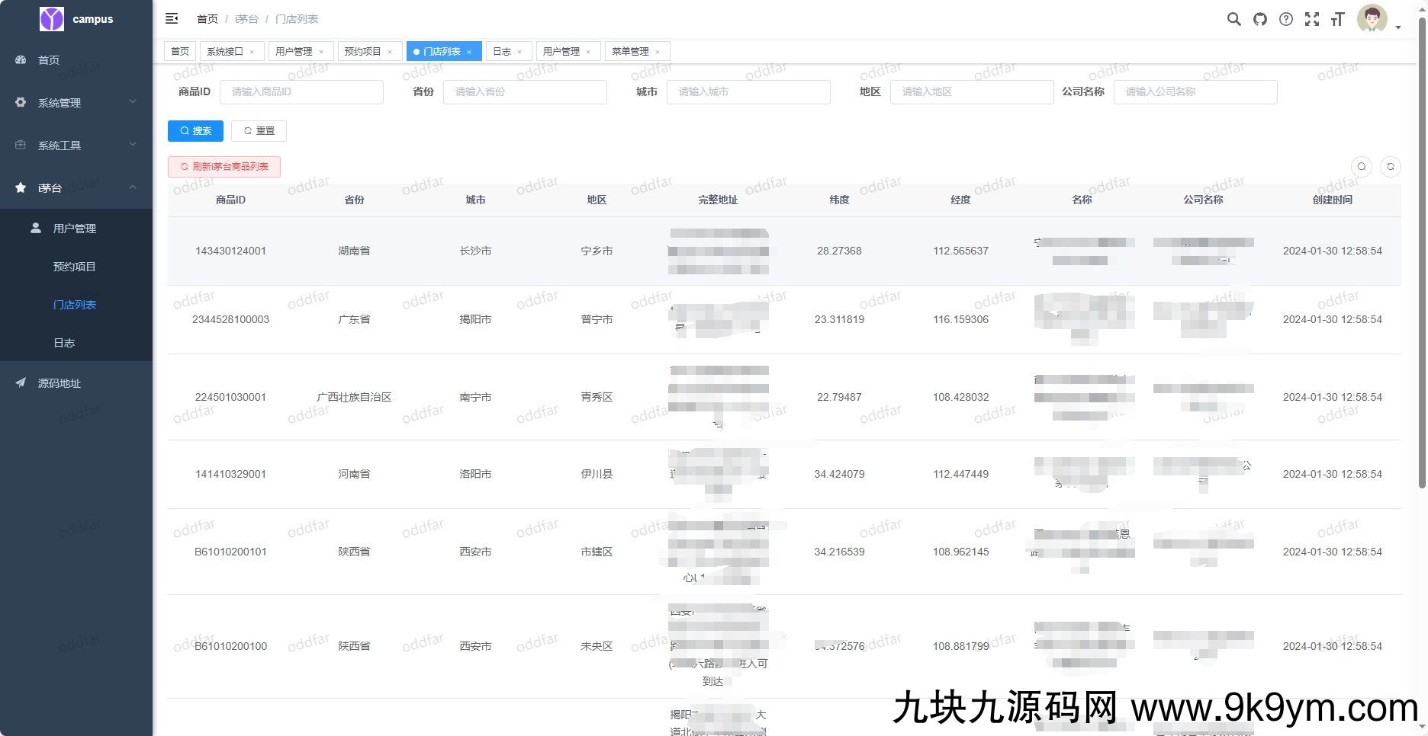1428x736 pixels.
Task: Refresh the table with the circular-arrows icon
Action: click(x=1390, y=166)
